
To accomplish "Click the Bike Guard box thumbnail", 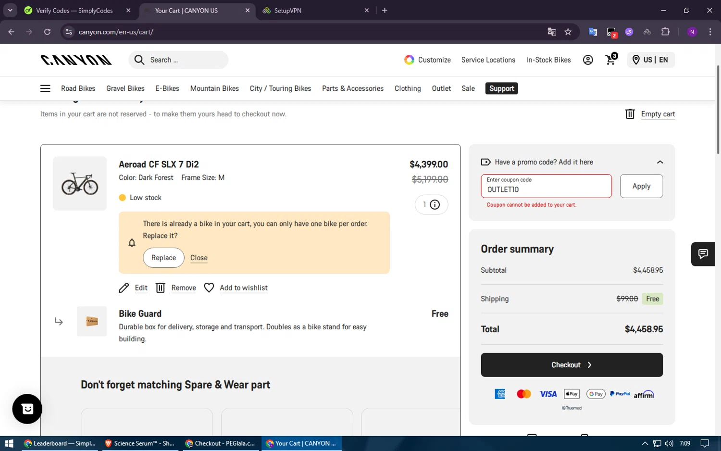I will [x=92, y=321].
